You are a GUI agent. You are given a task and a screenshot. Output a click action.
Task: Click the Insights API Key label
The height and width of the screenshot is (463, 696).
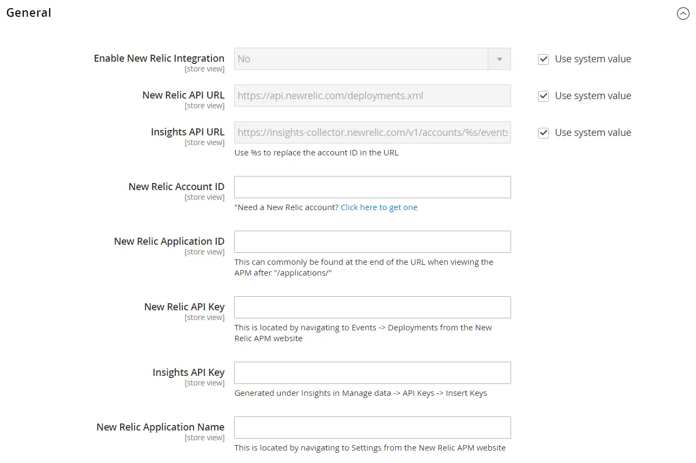pyautogui.click(x=188, y=372)
